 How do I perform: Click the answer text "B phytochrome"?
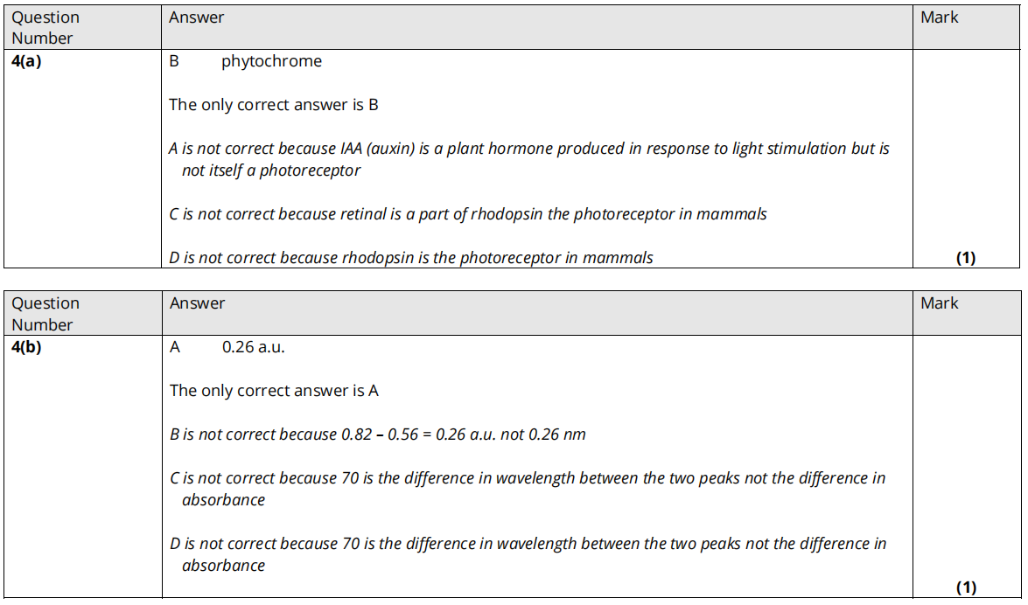pos(245,61)
